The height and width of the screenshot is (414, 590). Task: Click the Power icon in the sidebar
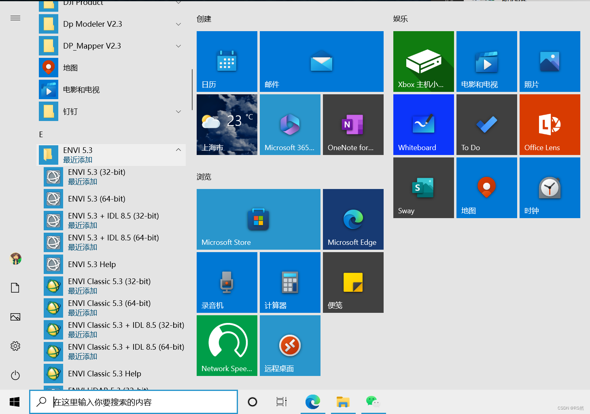tap(15, 375)
